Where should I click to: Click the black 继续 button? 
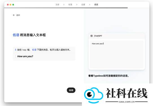coord(71,90)
